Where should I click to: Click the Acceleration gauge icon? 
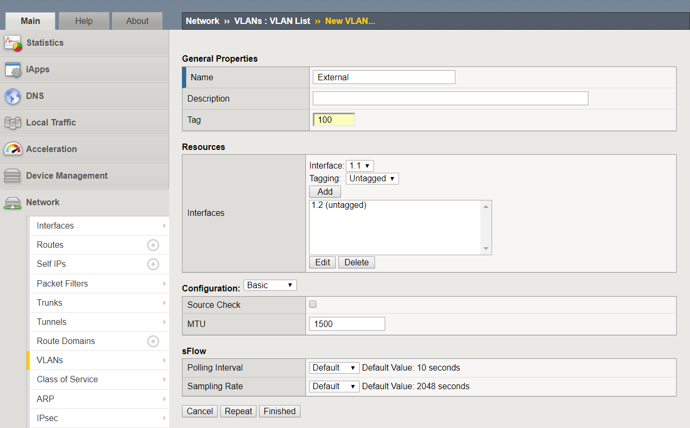point(13,149)
